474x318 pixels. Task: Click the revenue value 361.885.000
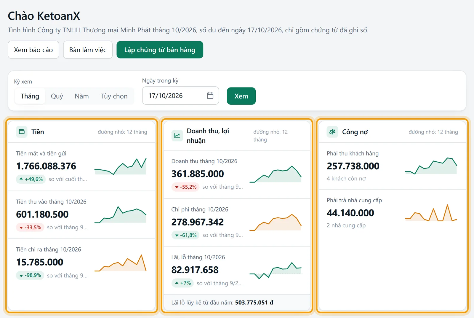tap(198, 174)
